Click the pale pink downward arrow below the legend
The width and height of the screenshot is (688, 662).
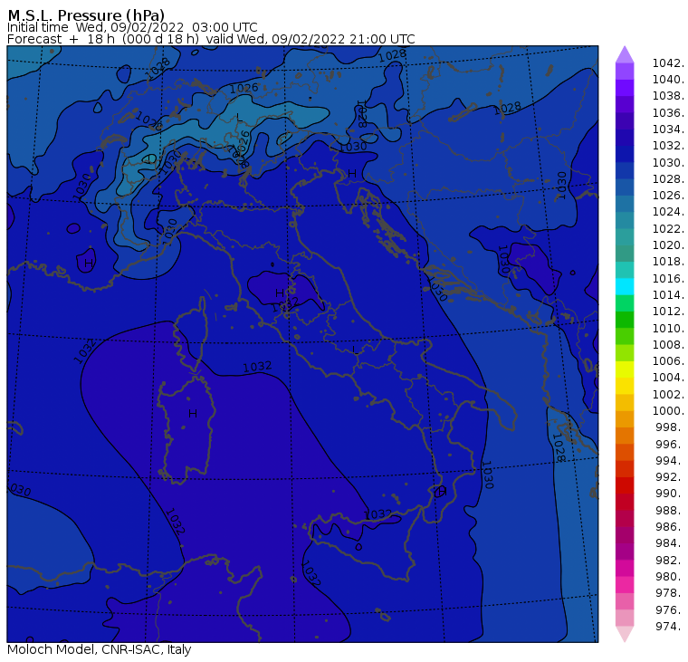click(x=625, y=634)
